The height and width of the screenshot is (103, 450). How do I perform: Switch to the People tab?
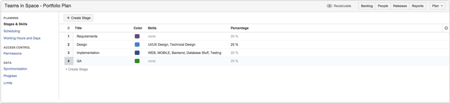click(383, 6)
